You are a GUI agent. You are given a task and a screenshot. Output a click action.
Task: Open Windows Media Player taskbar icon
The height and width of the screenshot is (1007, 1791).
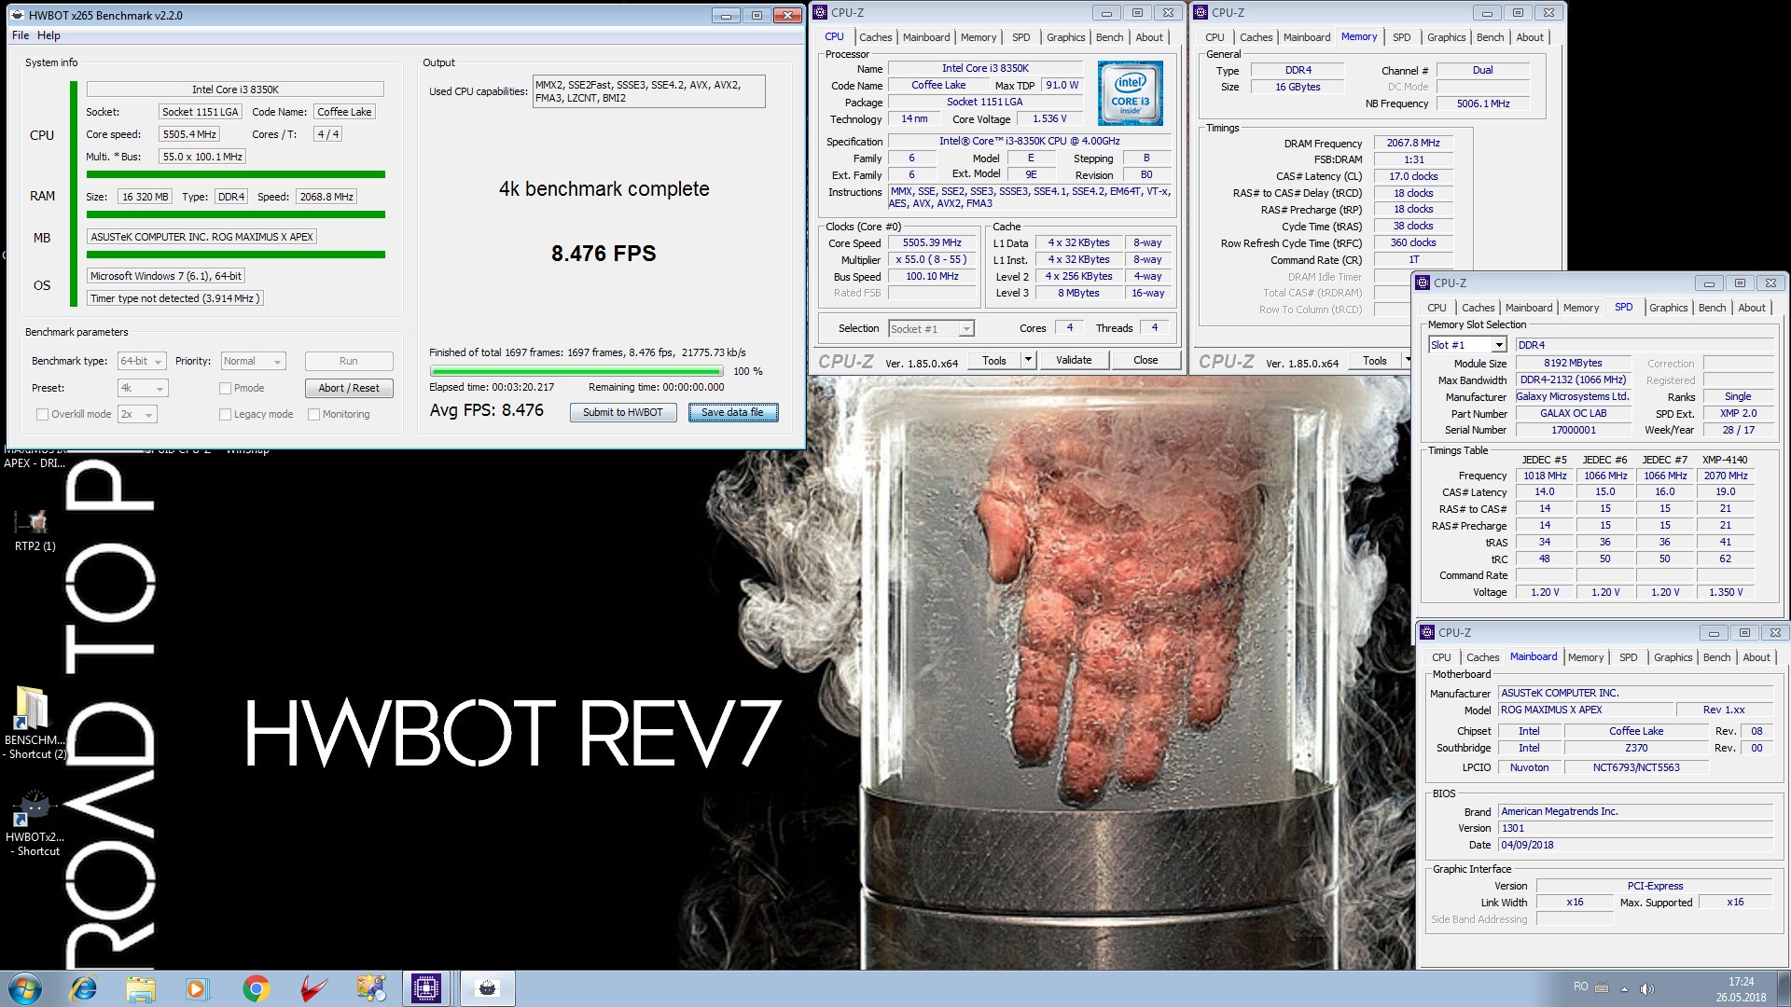point(197,988)
